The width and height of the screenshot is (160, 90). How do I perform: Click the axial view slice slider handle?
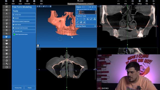pyautogui.click(x=95, y=69)
